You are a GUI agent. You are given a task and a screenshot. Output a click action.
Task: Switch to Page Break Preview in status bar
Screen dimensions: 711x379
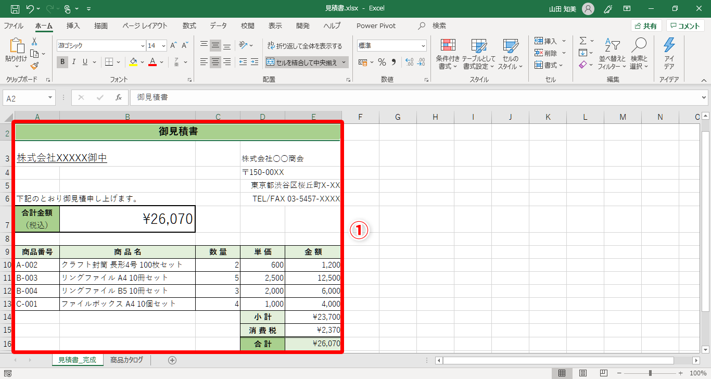tap(603, 373)
